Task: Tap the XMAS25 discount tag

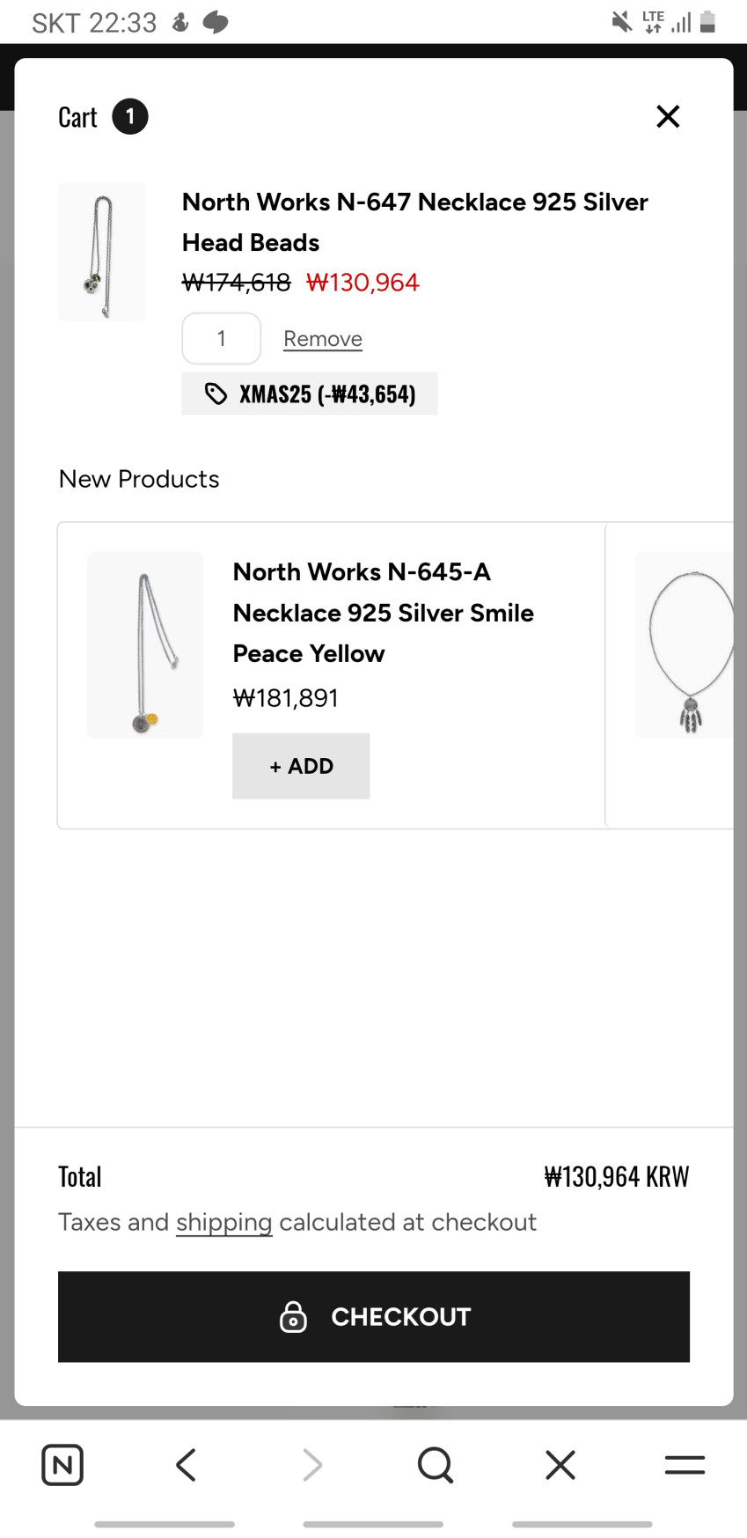Action: click(x=310, y=394)
